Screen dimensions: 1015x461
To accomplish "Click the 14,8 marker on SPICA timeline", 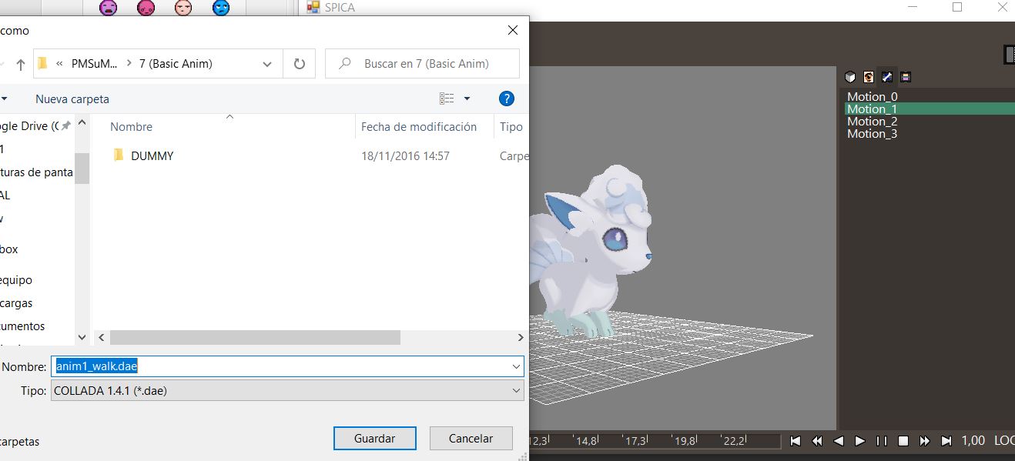I will [x=586, y=441].
